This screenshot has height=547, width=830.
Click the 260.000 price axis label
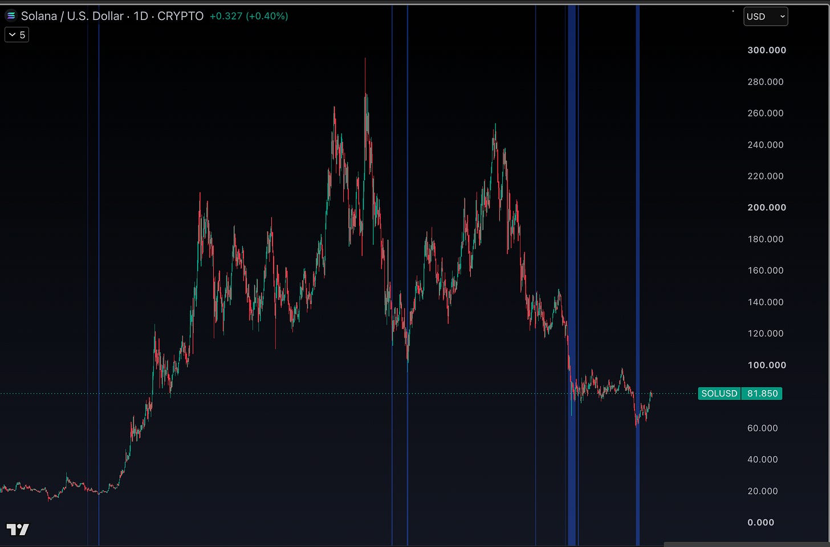click(766, 114)
